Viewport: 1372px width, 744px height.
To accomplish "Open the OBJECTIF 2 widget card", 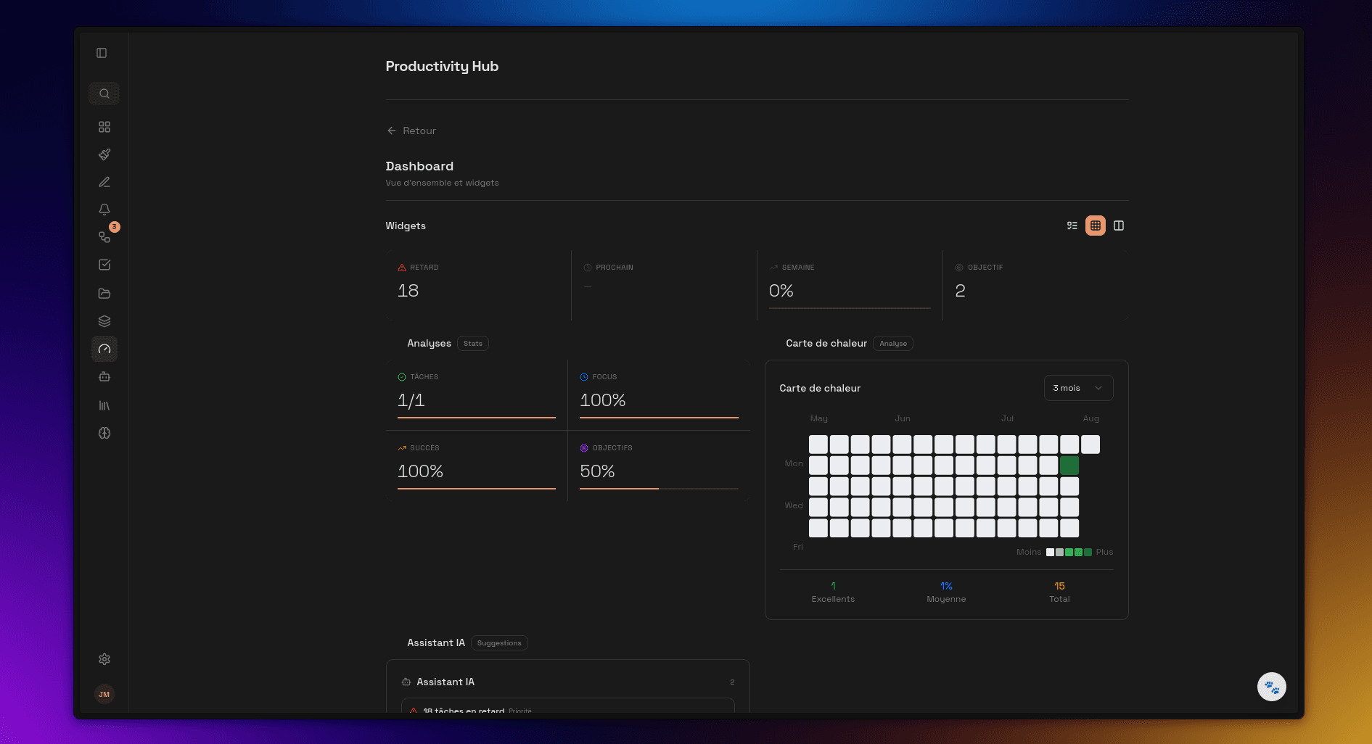I will pos(1036,286).
